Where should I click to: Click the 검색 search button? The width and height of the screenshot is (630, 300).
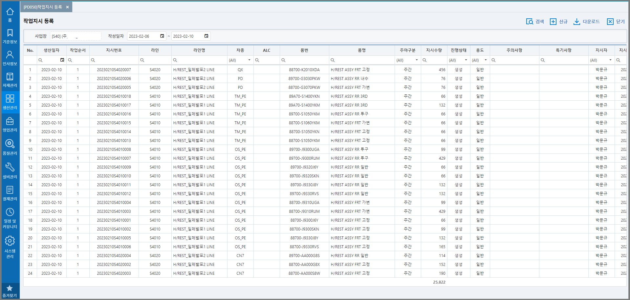535,22
